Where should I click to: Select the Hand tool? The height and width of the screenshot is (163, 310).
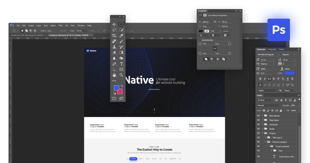click(x=114, y=75)
